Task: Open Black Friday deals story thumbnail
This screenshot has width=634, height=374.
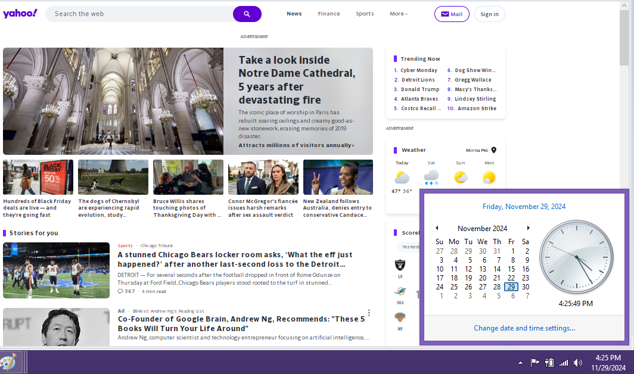Action: tap(38, 177)
